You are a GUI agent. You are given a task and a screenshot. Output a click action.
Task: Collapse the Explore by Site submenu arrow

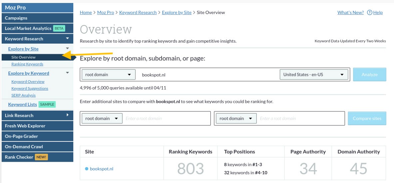click(68, 49)
